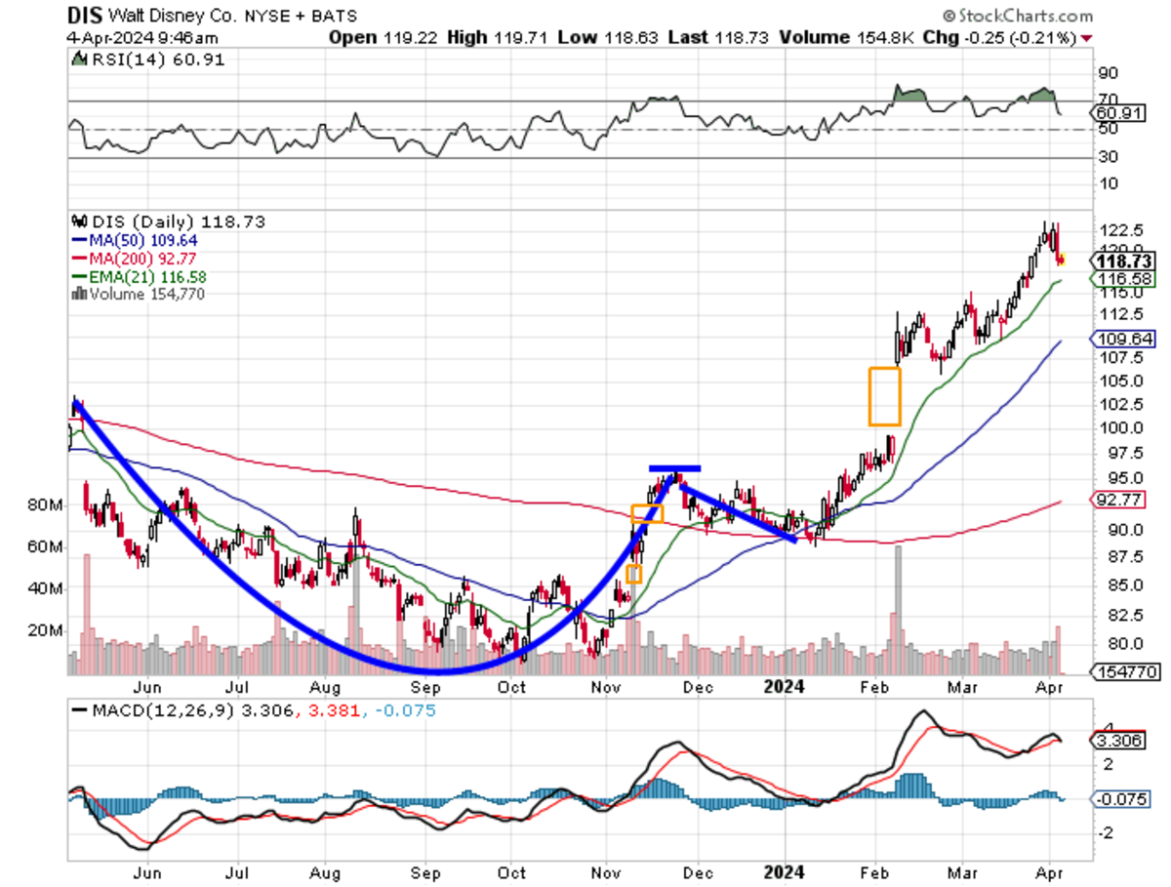Image resolution: width=1171 pixels, height=887 pixels.
Task: Click the 60.91 RSI value tag
Action: [x=1118, y=112]
